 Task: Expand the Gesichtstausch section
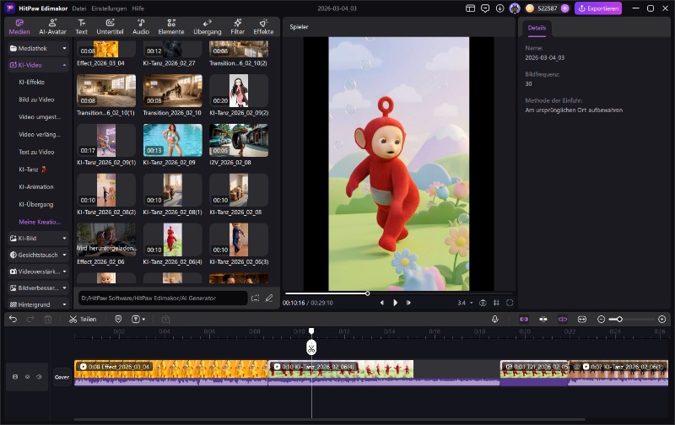pyautogui.click(x=38, y=255)
